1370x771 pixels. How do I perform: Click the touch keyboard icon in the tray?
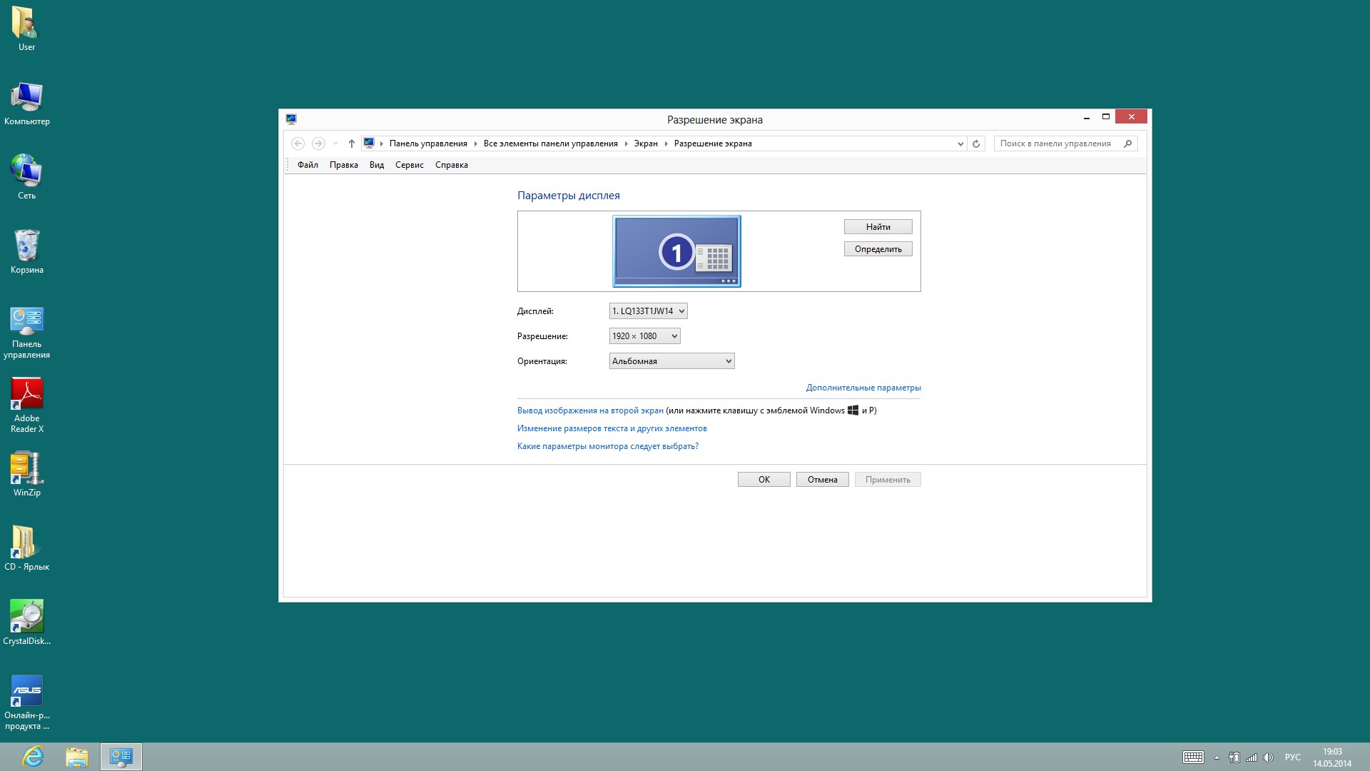(1192, 757)
